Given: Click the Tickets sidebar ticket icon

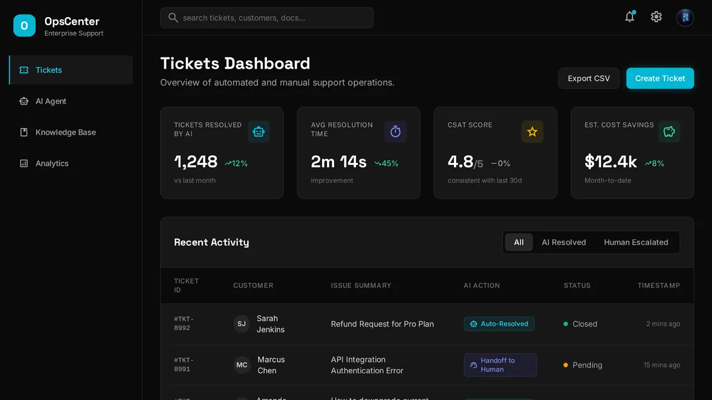Looking at the screenshot, I should (24, 70).
